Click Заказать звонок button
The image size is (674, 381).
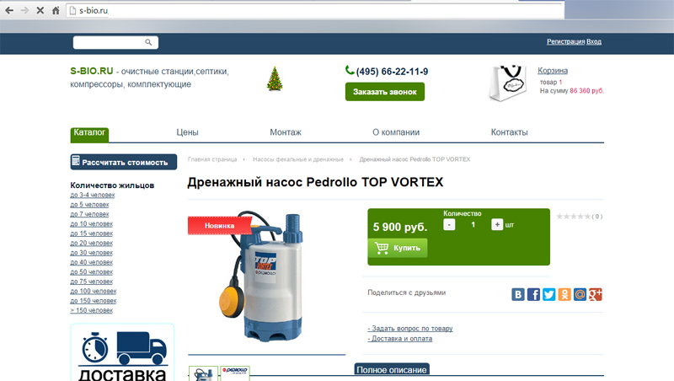[x=384, y=92]
